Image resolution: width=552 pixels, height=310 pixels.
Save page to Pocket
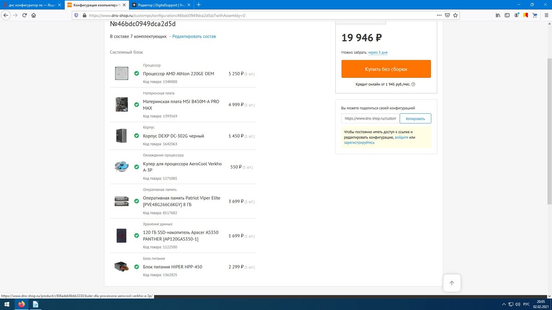[447, 15]
